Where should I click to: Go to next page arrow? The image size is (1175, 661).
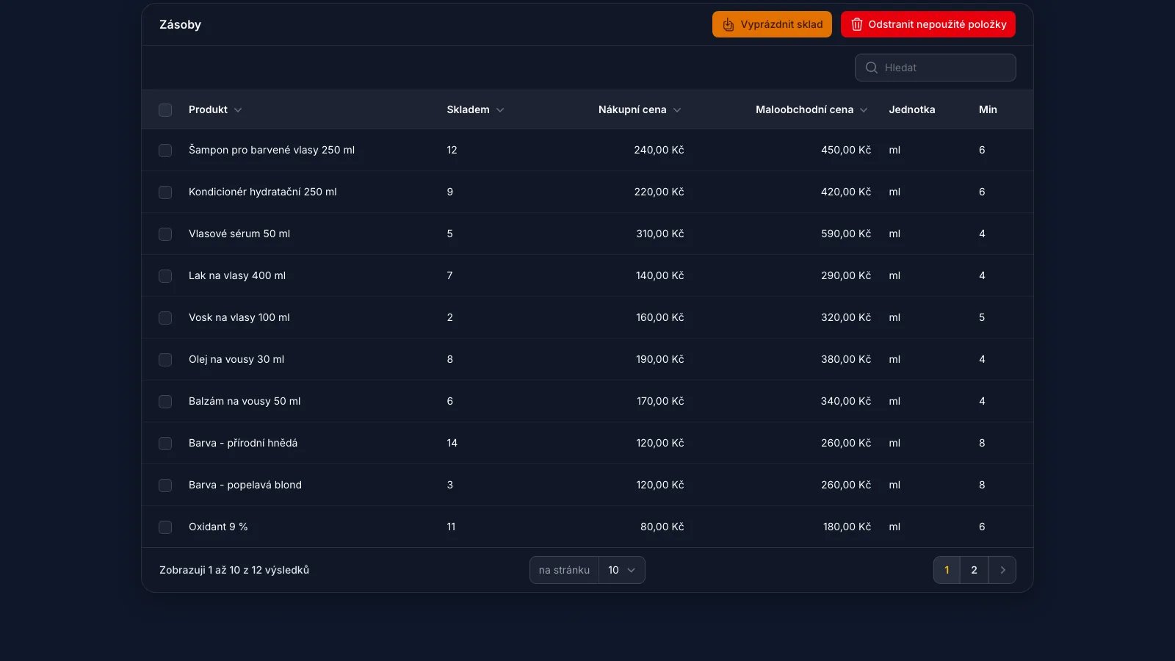point(1002,570)
